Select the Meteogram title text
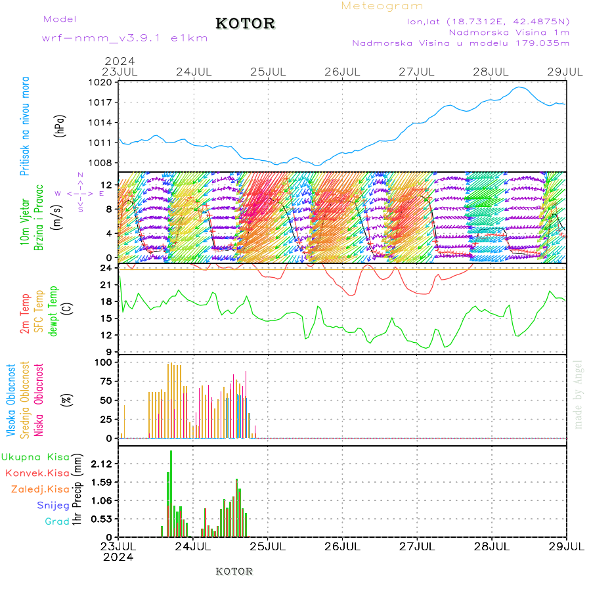Image resolution: width=591 pixels, height=591 pixels. [x=382, y=6]
